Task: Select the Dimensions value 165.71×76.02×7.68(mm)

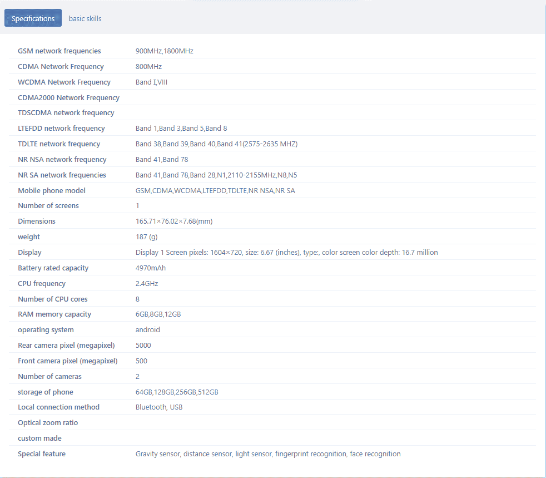Action: 174,221
